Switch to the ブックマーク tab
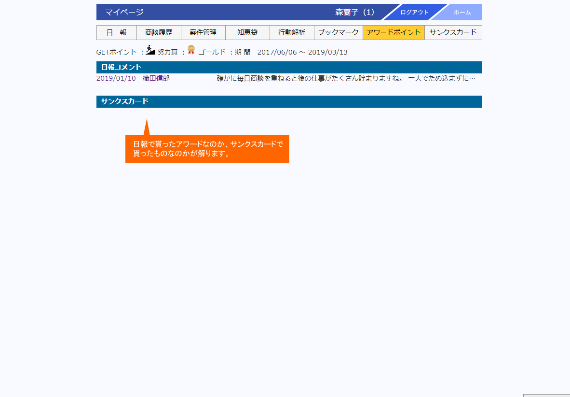Viewport: 570px width, 397px height. pyautogui.click(x=338, y=33)
